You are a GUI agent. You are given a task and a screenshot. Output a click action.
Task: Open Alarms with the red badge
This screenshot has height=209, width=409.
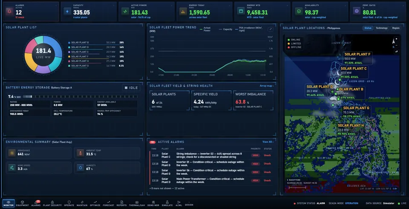(36, 203)
